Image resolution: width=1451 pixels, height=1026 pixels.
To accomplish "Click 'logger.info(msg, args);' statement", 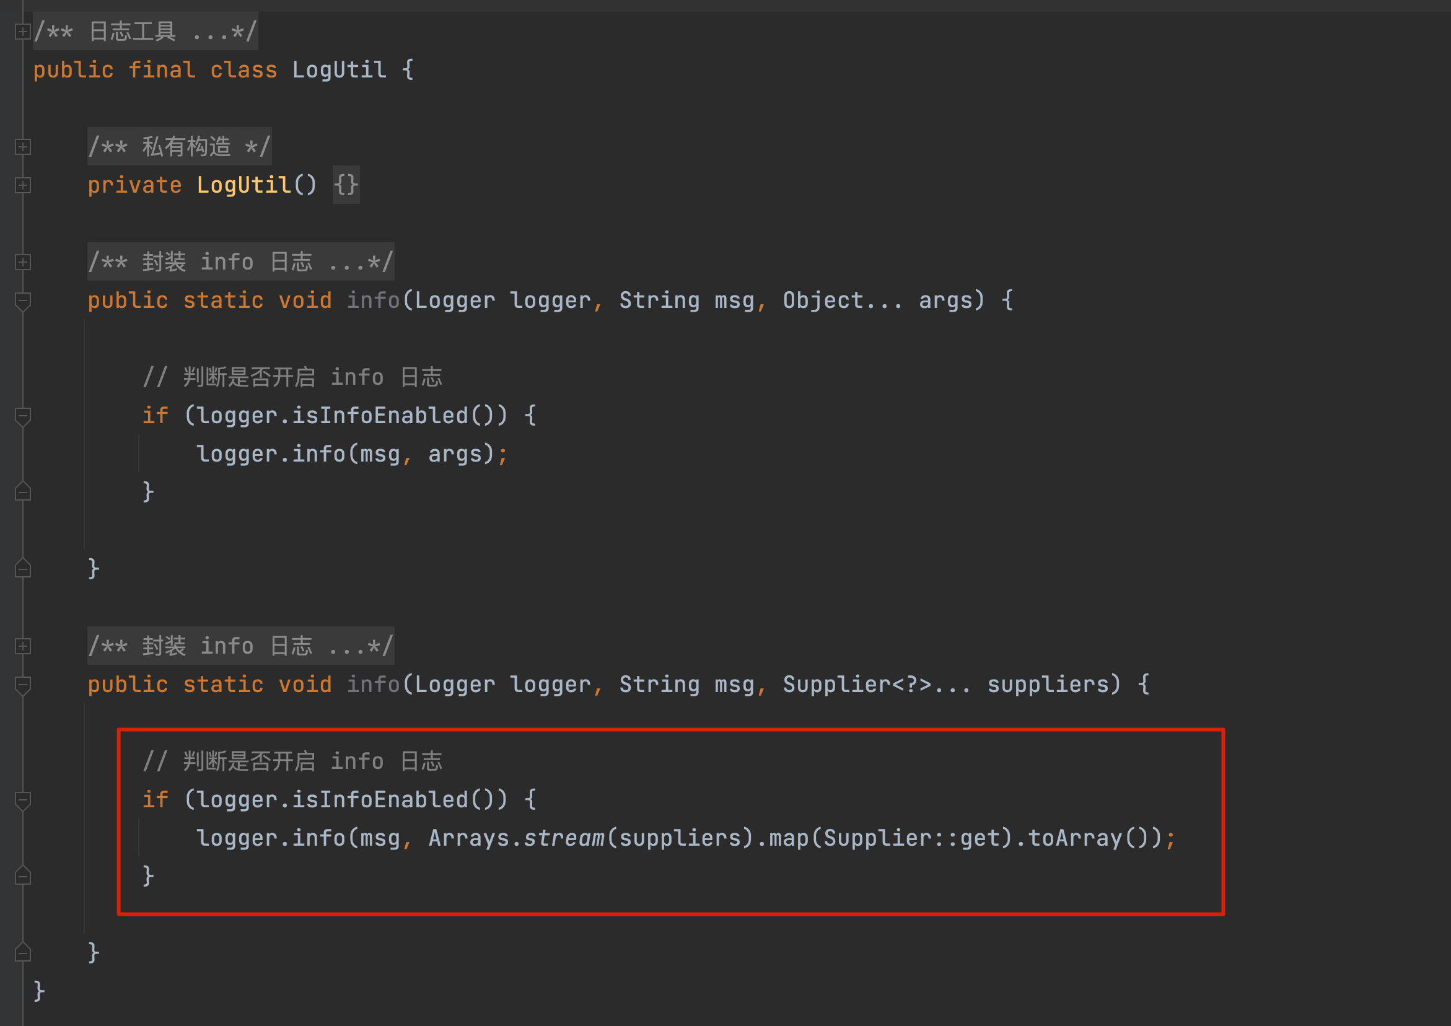I will coord(352,454).
